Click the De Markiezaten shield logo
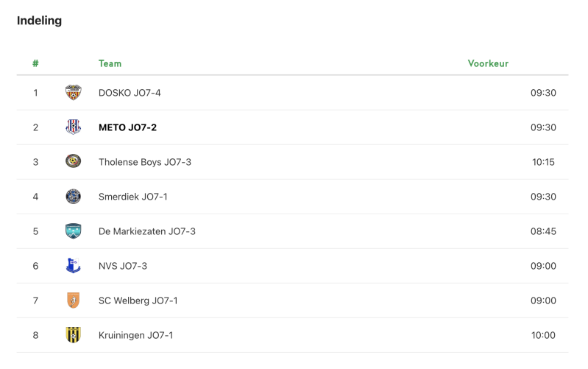The image size is (588, 369). point(73,231)
